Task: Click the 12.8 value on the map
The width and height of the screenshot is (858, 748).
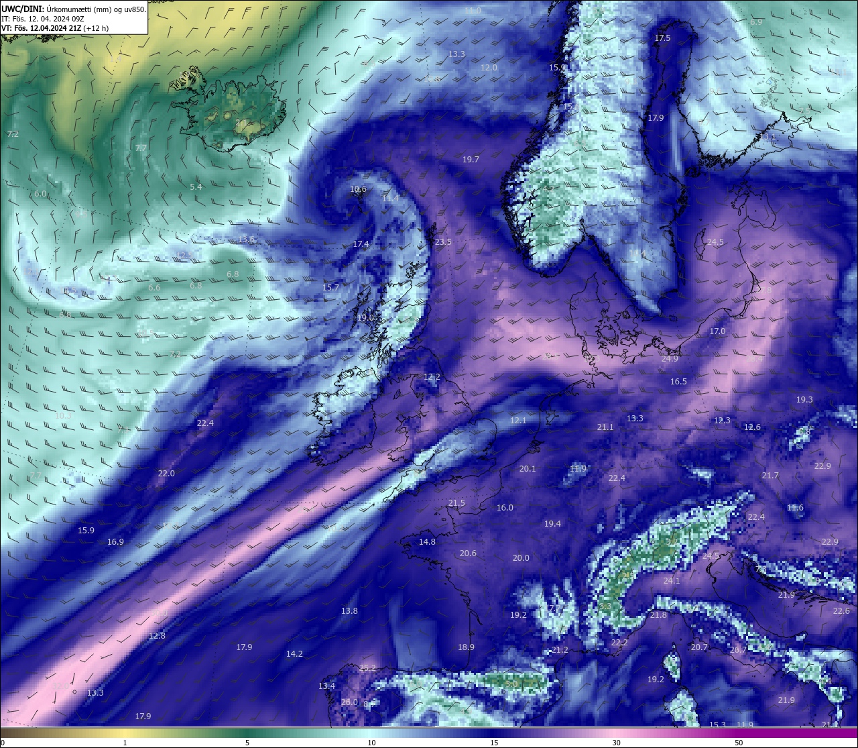Action: 157,636
